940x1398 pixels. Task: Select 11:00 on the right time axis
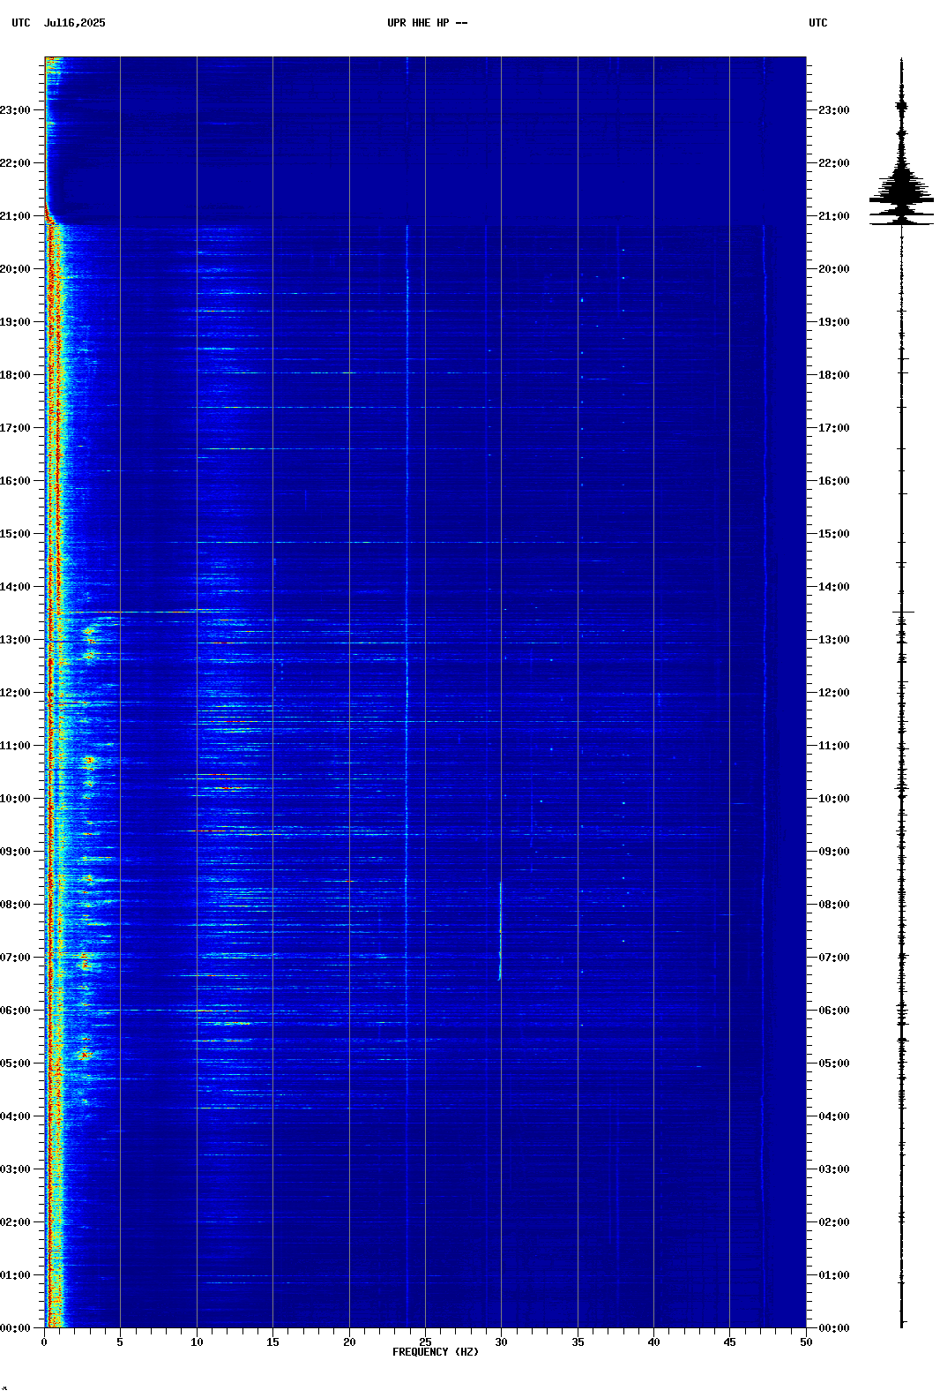pos(834,746)
